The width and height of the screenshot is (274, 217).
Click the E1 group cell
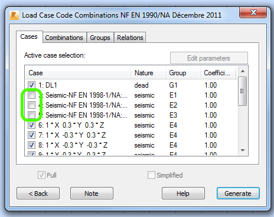(173, 95)
